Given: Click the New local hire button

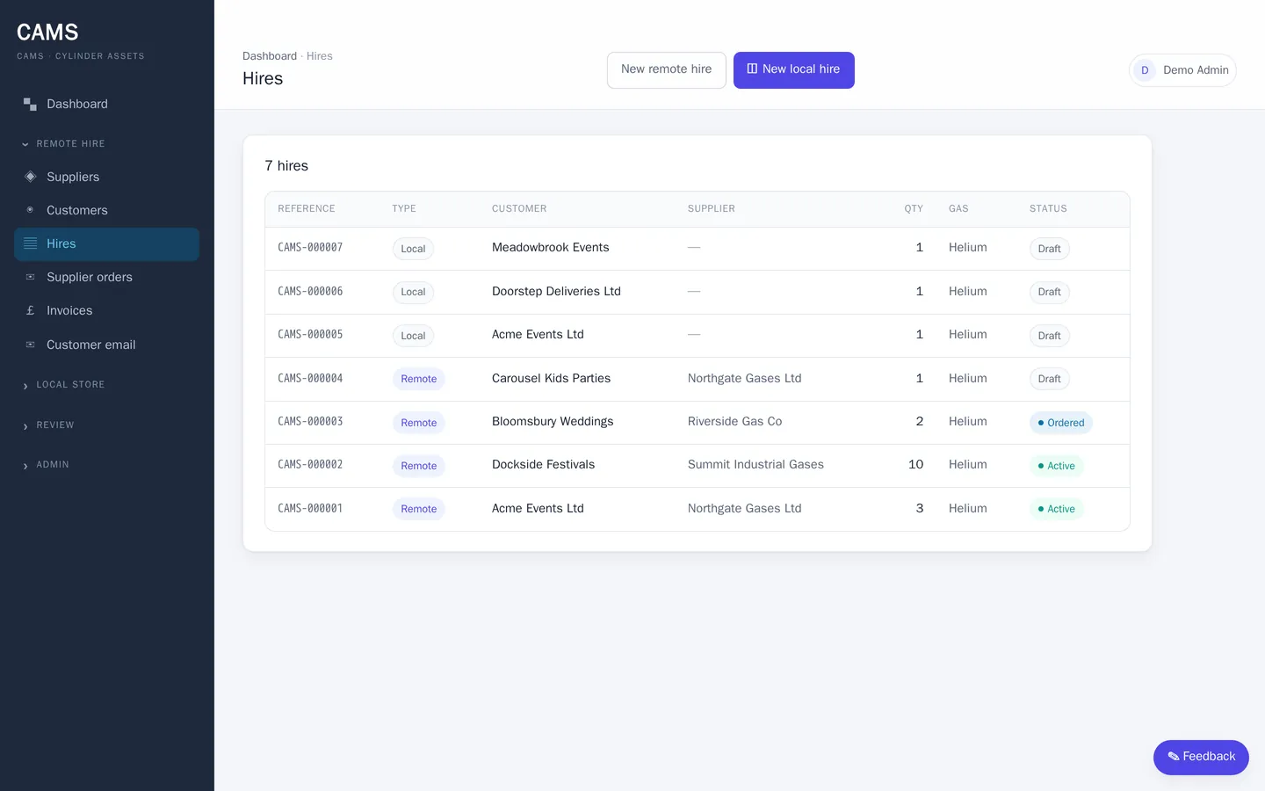Looking at the screenshot, I should (794, 70).
